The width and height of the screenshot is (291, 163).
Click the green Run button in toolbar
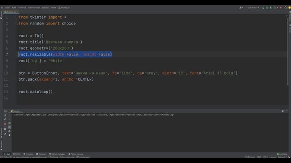(x=263, y=8)
